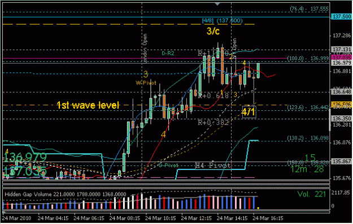This screenshot has height=224, width=353.
Task: Click the green Vol. 221 readout
Action: (312, 194)
